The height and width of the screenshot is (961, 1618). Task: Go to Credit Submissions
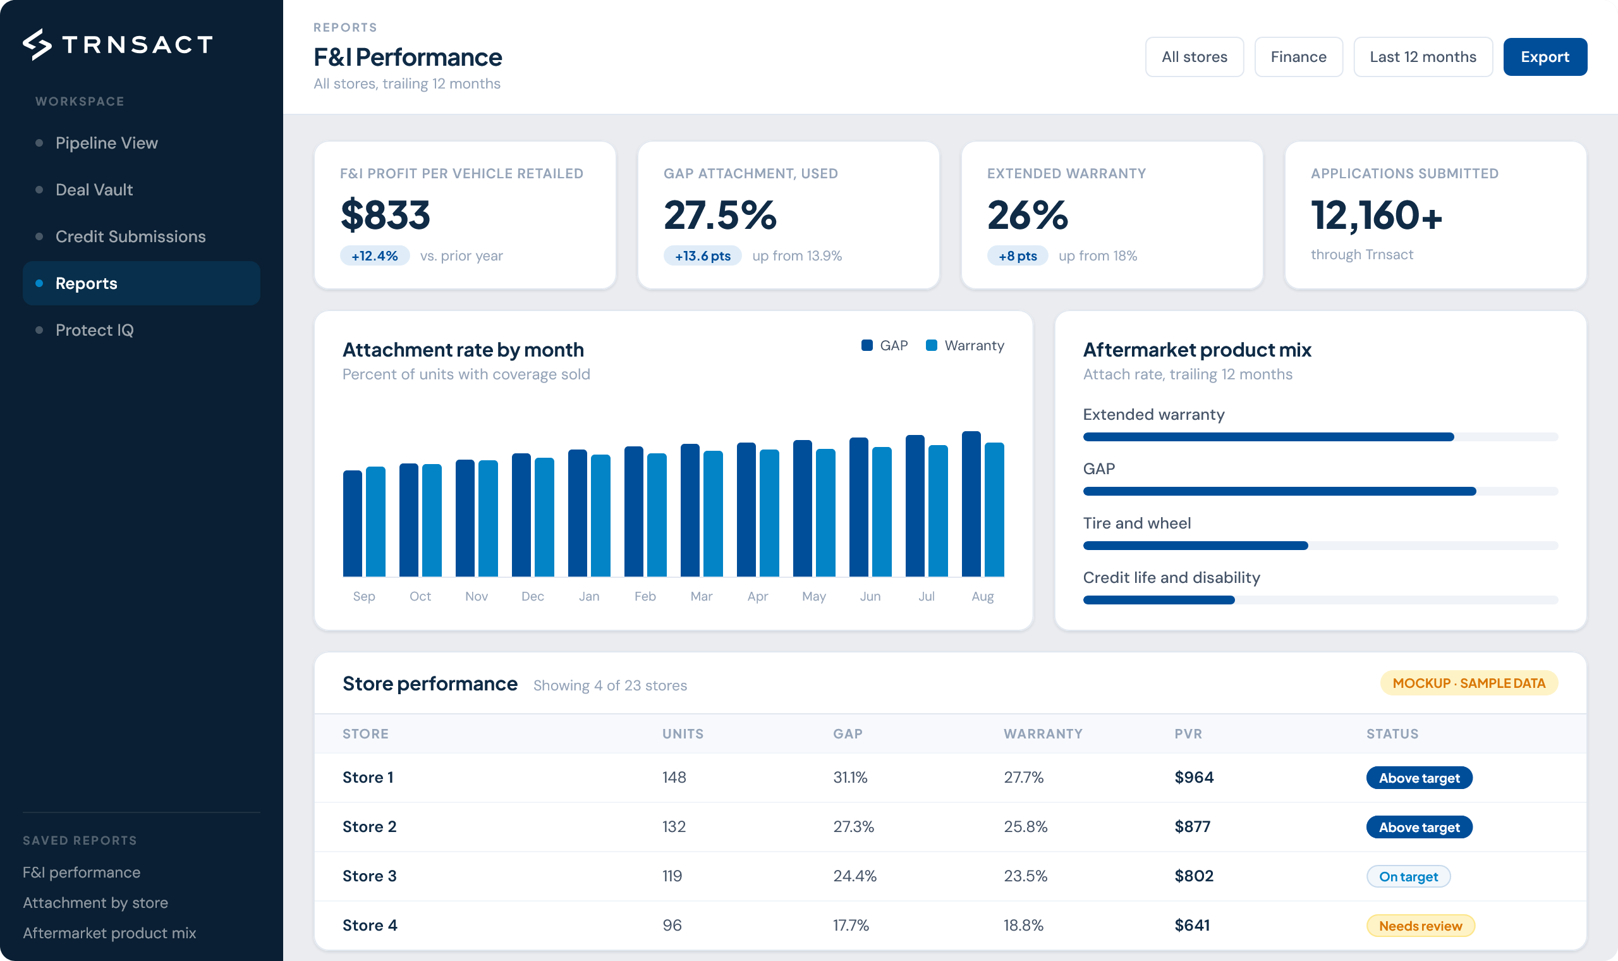pos(141,236)
